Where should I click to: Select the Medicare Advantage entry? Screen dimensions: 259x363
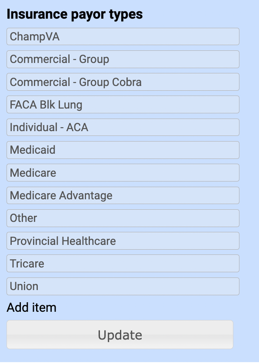[x=123, y=195]
